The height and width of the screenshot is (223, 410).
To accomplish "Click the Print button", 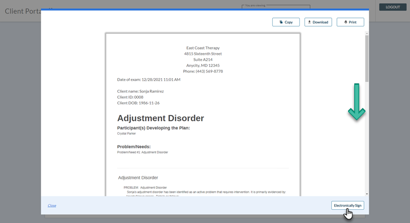I will [350, 22].
